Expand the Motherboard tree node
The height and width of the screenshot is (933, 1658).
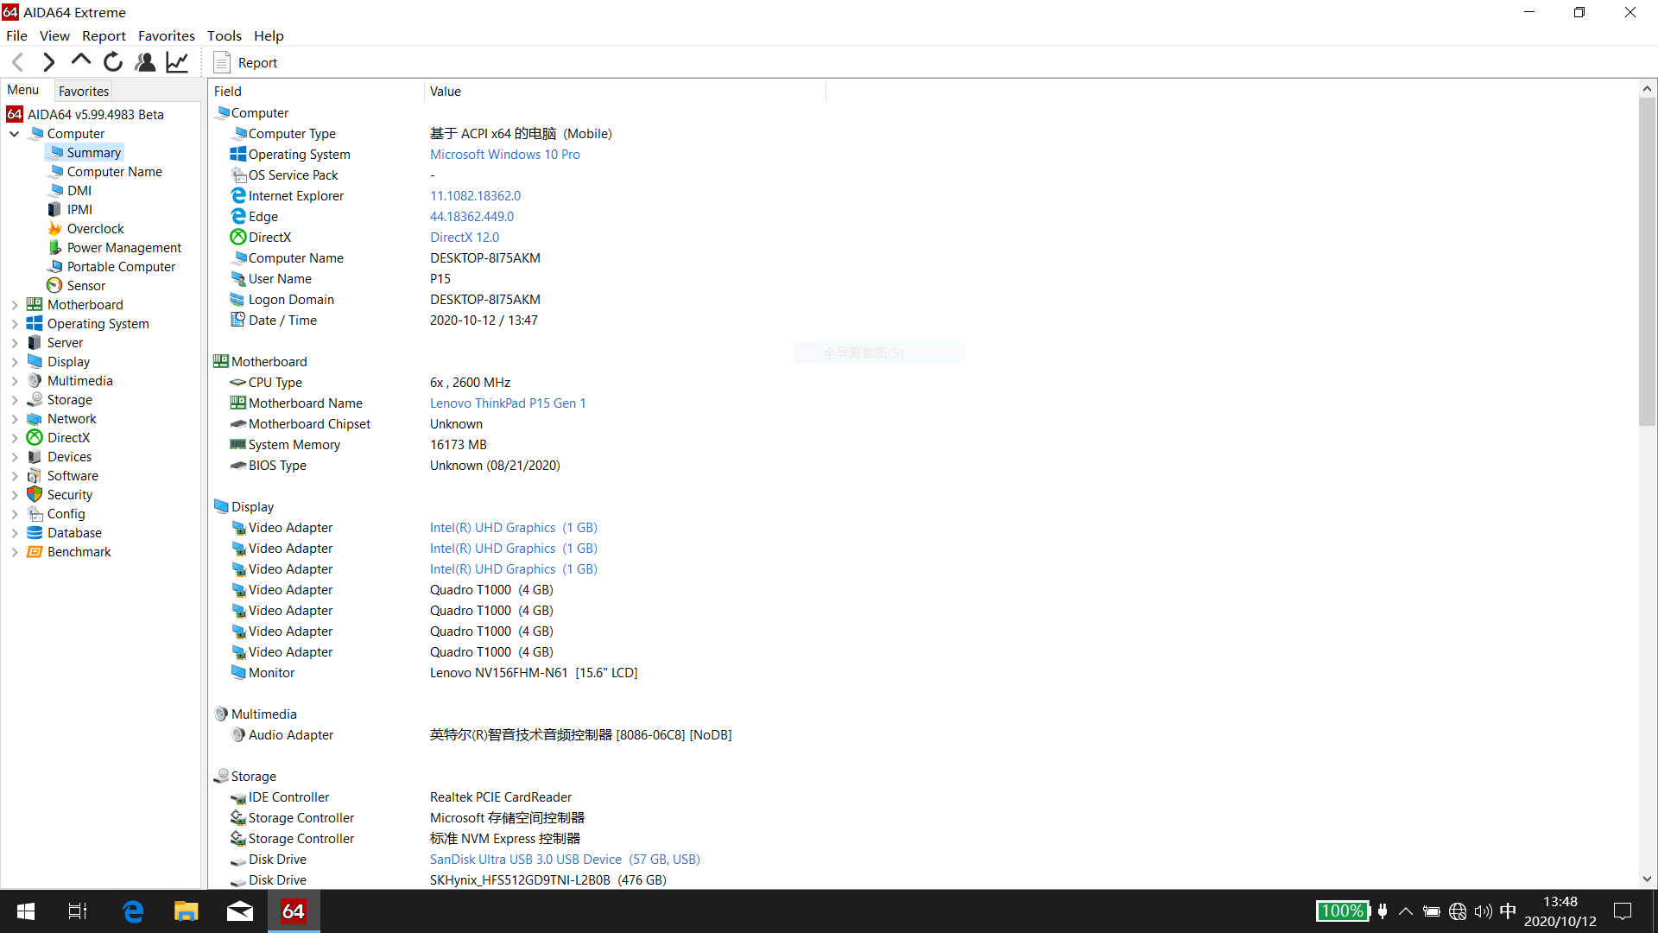coord(15,305)
